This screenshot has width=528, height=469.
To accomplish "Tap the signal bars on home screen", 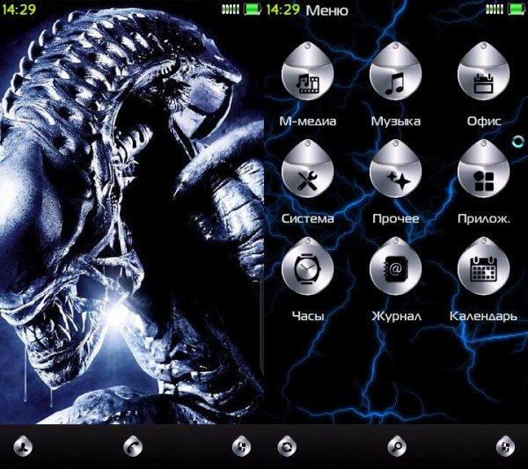I will click(231, 9).
